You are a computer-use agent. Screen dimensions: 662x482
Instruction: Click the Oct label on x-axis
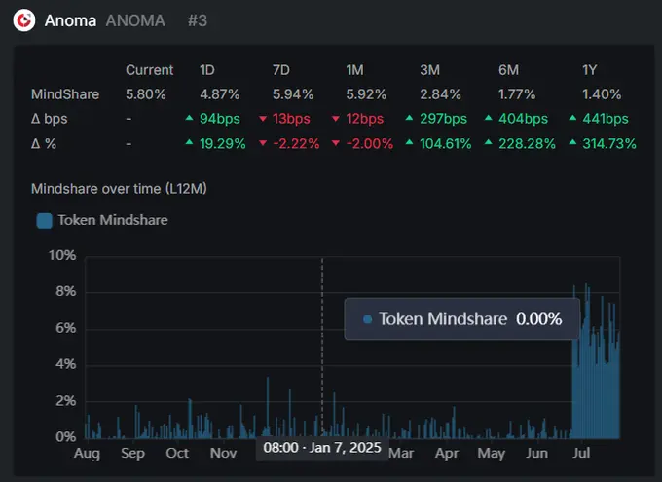(177, 453)
